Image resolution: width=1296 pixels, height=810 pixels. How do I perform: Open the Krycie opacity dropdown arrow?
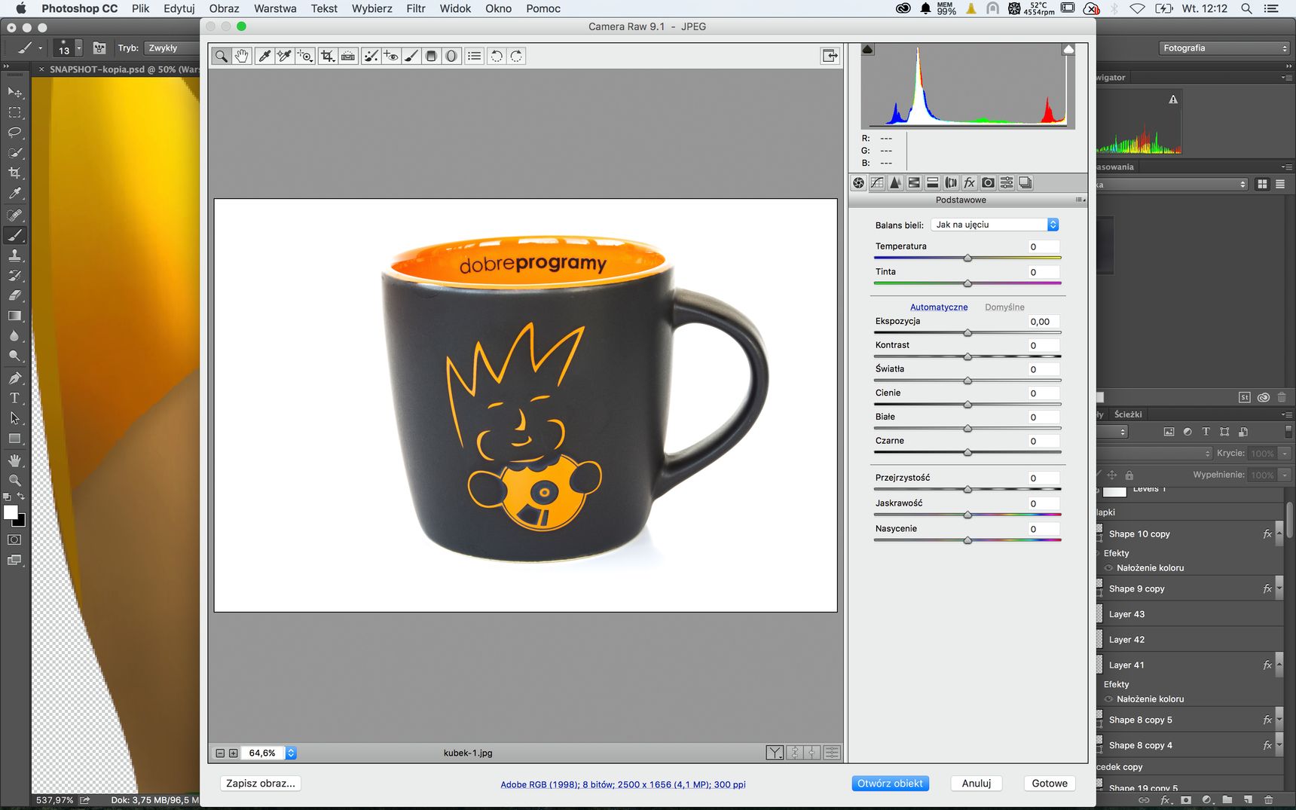[1285, 453]
